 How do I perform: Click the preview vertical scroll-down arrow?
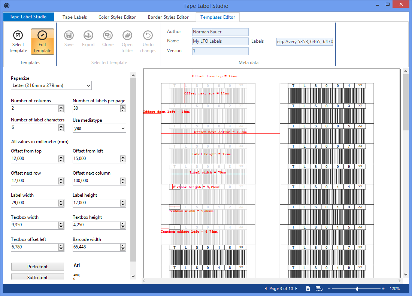pyautogui.click(x=406, y=275)
